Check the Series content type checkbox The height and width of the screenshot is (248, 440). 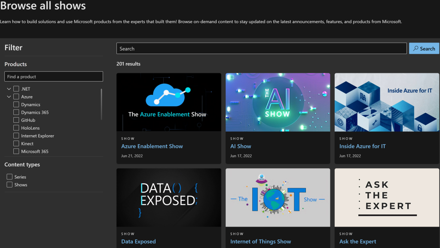click(x=9, y=177)
